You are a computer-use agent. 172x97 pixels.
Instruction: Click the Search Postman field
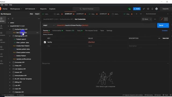tap(86, 9)
